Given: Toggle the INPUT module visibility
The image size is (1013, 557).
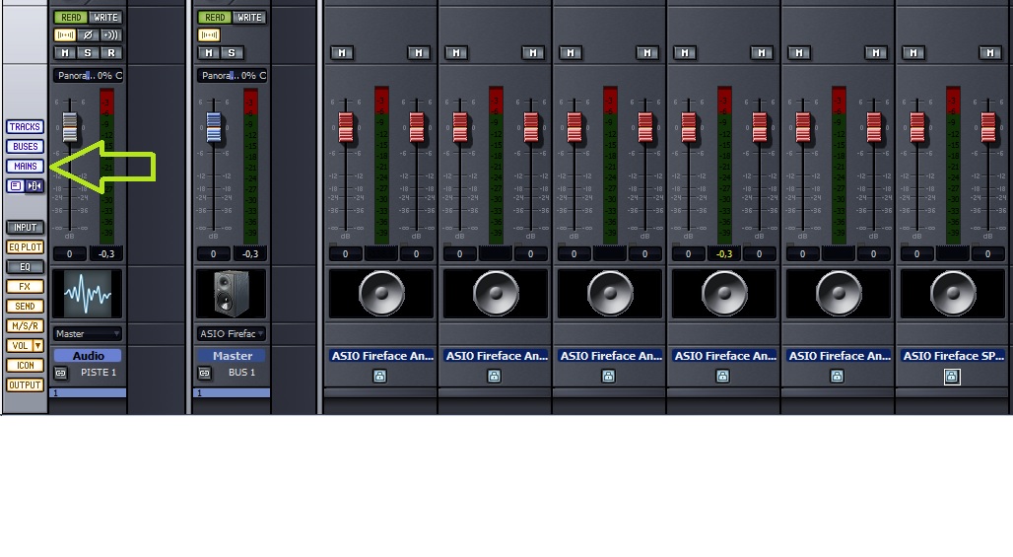Looking at the screenshot, I should click(26, 228).
